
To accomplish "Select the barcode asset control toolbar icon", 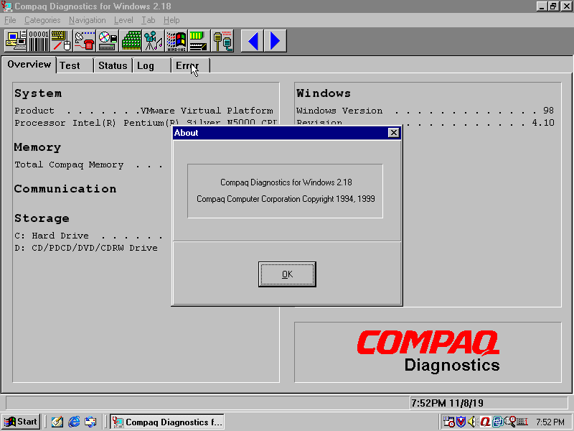I will coord(39,41).
